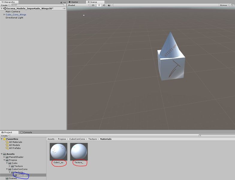Click the All Models search icon
This screenshot has height=180, width=235.
pyautogui.click(x=7, y=145)
